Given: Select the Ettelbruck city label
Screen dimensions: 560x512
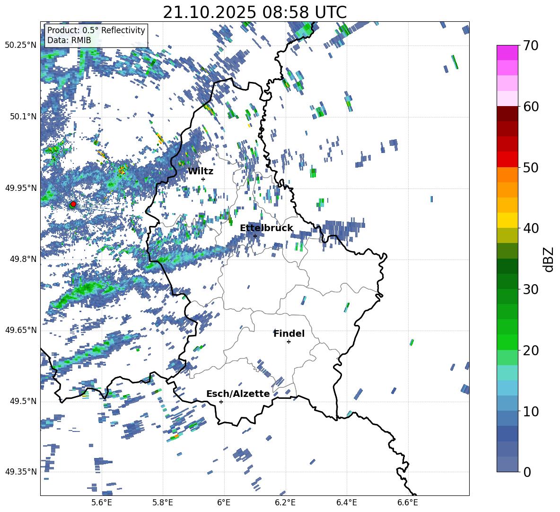Looking at the screenshot, I should tap(266, 228).
